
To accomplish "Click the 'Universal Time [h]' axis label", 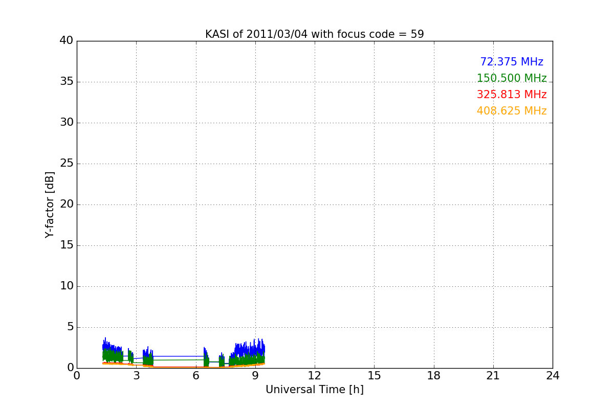I will pyautogui.click(x=314, y=390).
